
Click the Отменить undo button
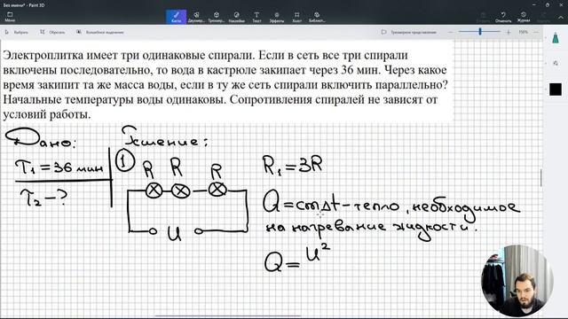pyautogui.click(x=503, y=17)
